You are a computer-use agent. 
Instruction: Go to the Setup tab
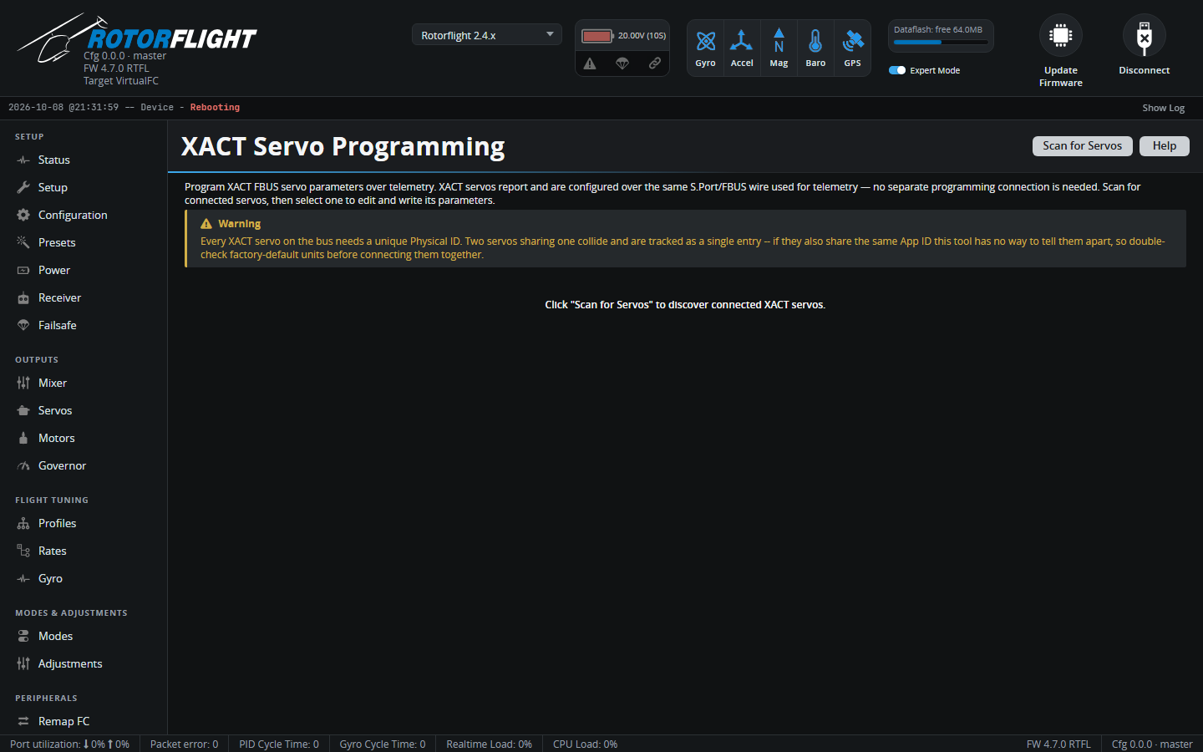[84, 187]
